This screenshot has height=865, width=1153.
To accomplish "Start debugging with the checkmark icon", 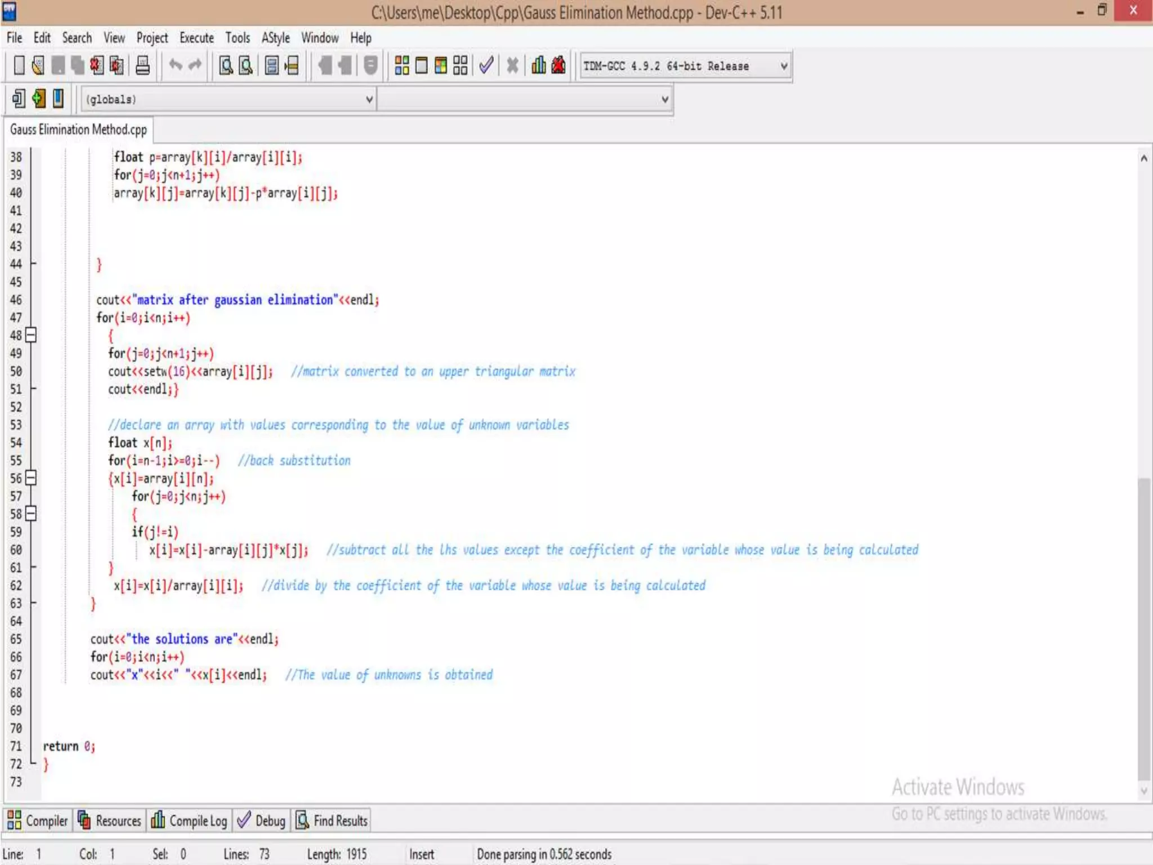I will pos(486,66).
